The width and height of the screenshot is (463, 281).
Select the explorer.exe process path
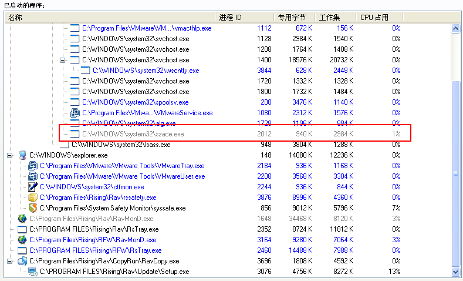[69, 155]
